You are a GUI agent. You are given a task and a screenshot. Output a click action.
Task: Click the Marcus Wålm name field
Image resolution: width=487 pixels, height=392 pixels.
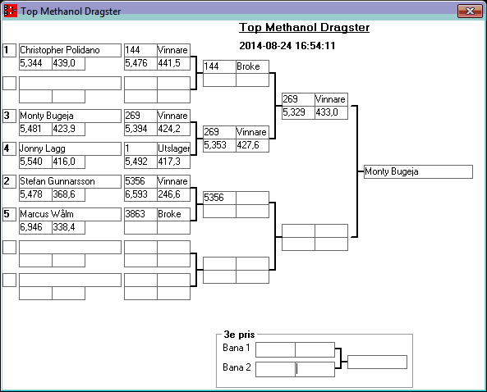(x=70, y=214)
